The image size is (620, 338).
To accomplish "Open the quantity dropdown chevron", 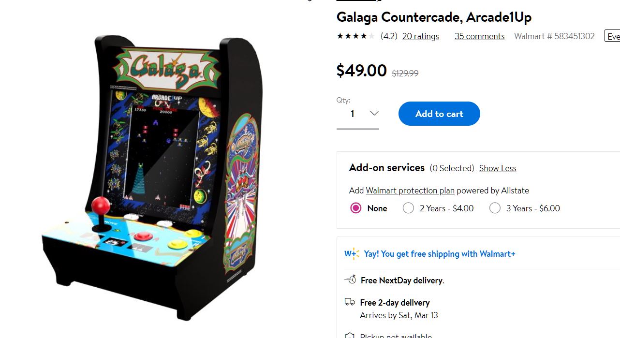I will (x=374, y=113).
